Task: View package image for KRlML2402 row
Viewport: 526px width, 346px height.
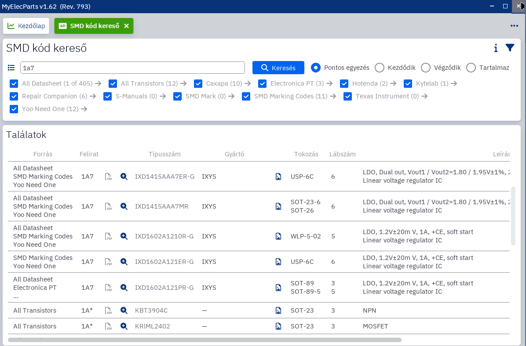Action: (278, 326)
